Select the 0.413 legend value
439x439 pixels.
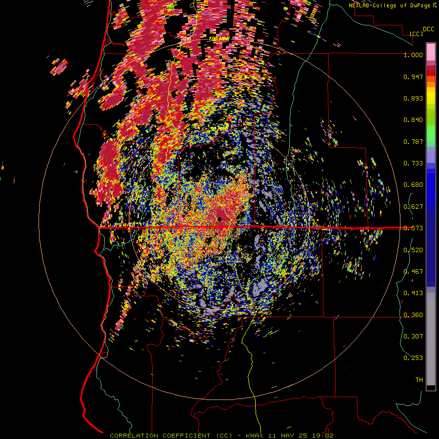pos(413,293)
